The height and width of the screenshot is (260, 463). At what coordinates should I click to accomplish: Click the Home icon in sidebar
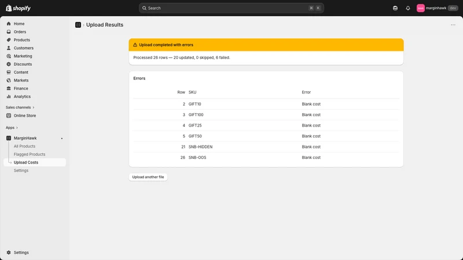9,24
